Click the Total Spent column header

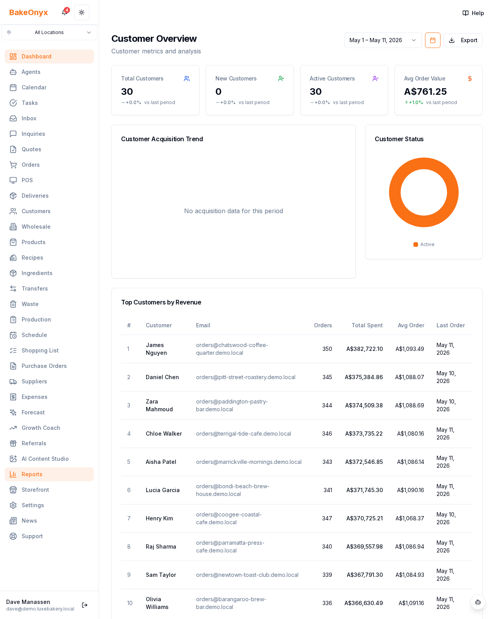tap(367, 325)
